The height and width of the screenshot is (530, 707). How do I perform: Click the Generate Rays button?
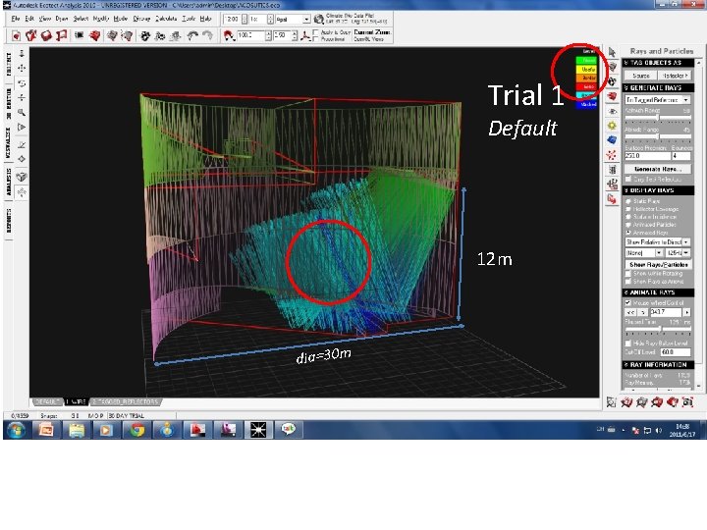(658, 169)
